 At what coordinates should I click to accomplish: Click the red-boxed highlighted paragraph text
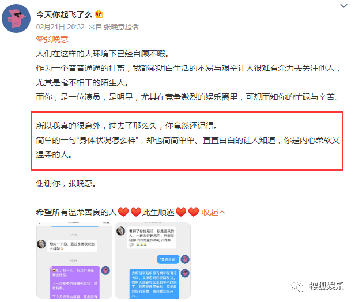pyautogui.click(x=187, y=140)
